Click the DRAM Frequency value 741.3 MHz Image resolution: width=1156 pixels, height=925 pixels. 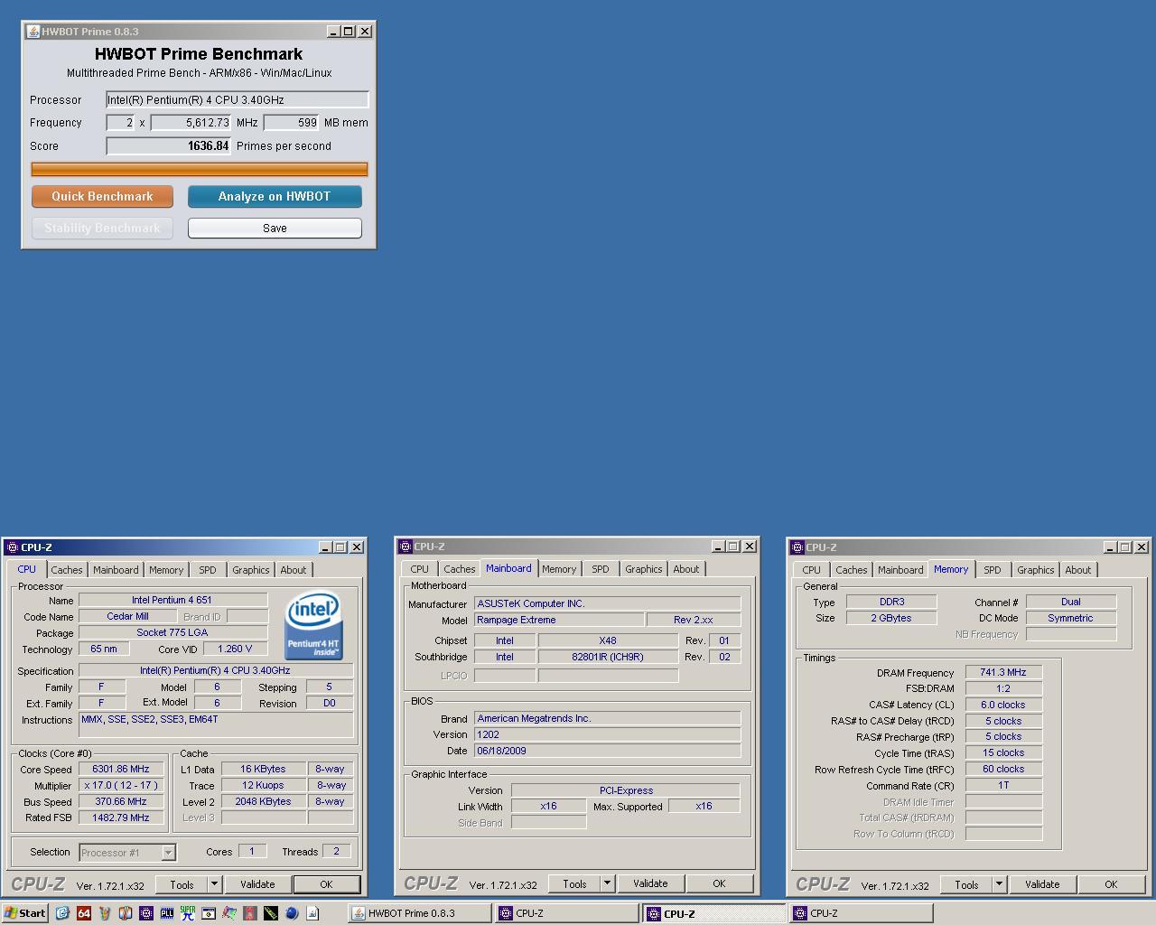[1003, 672]
